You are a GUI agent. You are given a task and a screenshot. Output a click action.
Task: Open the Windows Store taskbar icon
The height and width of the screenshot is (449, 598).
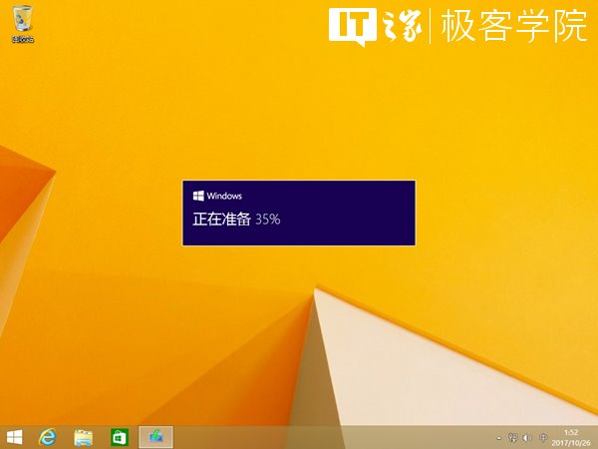click(x=120, y=438)
